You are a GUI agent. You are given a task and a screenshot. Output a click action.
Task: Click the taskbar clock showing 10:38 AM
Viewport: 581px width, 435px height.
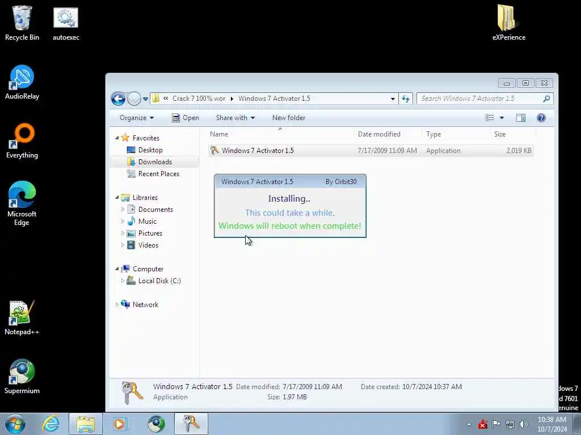click(x=551, y=424)
